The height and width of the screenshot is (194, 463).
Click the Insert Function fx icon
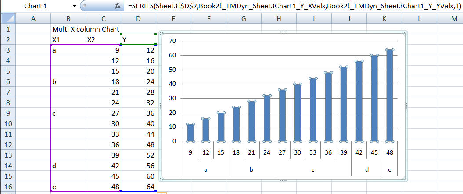tap(117, 6)
